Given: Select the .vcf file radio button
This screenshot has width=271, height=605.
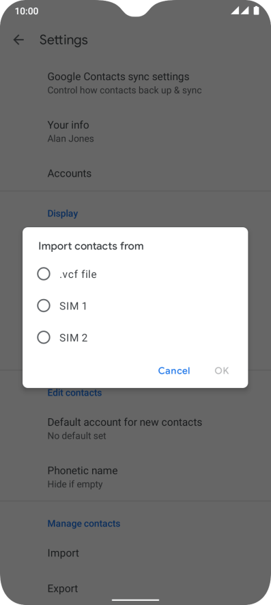Looking at the screenshot, I should (44, 274).
